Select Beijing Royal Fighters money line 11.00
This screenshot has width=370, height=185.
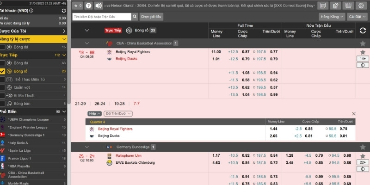coord(216,52)
